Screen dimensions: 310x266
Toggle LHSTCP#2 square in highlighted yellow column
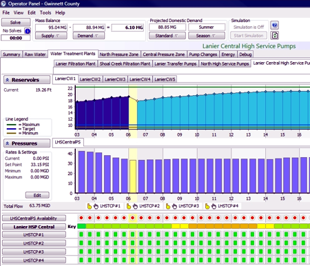click(x=132, y=243)
